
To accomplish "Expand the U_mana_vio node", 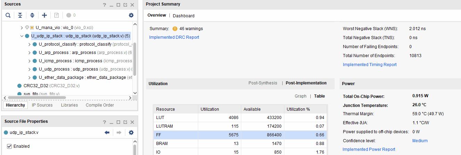I will point(22,28).
